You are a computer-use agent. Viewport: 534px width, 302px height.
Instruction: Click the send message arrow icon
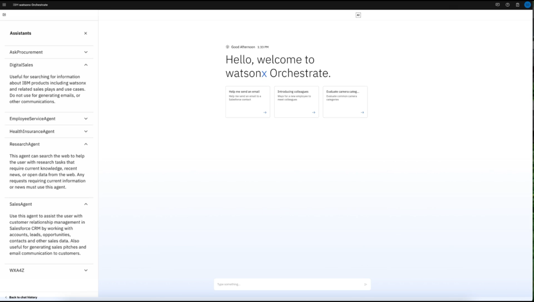365,285
